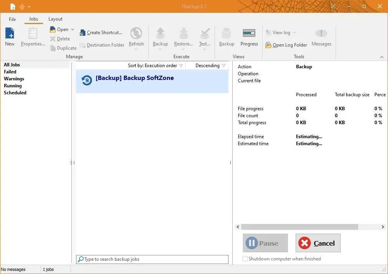Screen dimensions: 388x274
Task: Switch to the Backup view icon
Action: click(227, 34)
